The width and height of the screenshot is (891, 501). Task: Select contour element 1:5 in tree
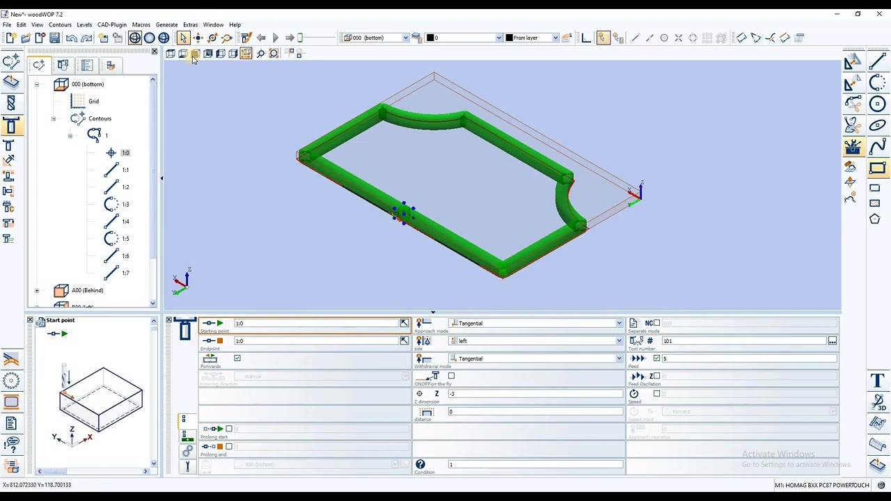coord(125,239)
